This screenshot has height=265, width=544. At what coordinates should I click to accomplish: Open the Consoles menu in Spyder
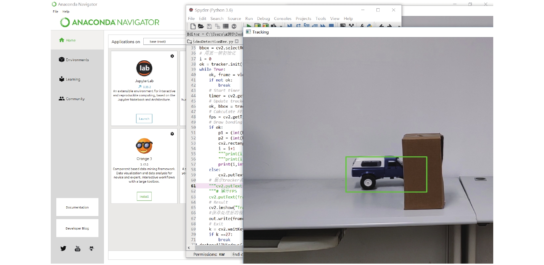(283, 19)
